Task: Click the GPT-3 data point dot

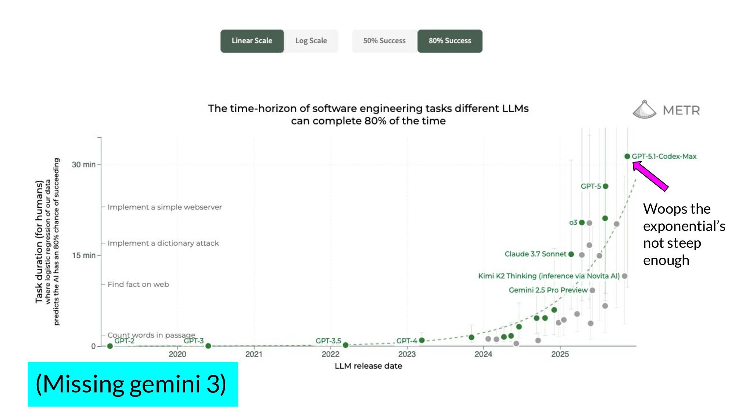Action: (x=208, y=346)
